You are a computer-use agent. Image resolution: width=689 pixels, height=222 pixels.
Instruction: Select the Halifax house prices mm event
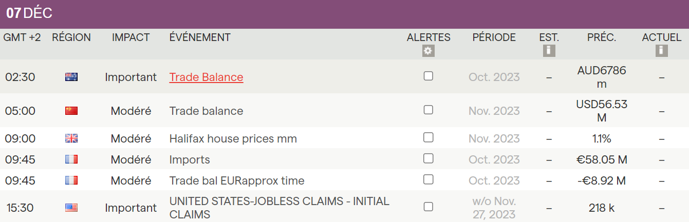(233, 138)
